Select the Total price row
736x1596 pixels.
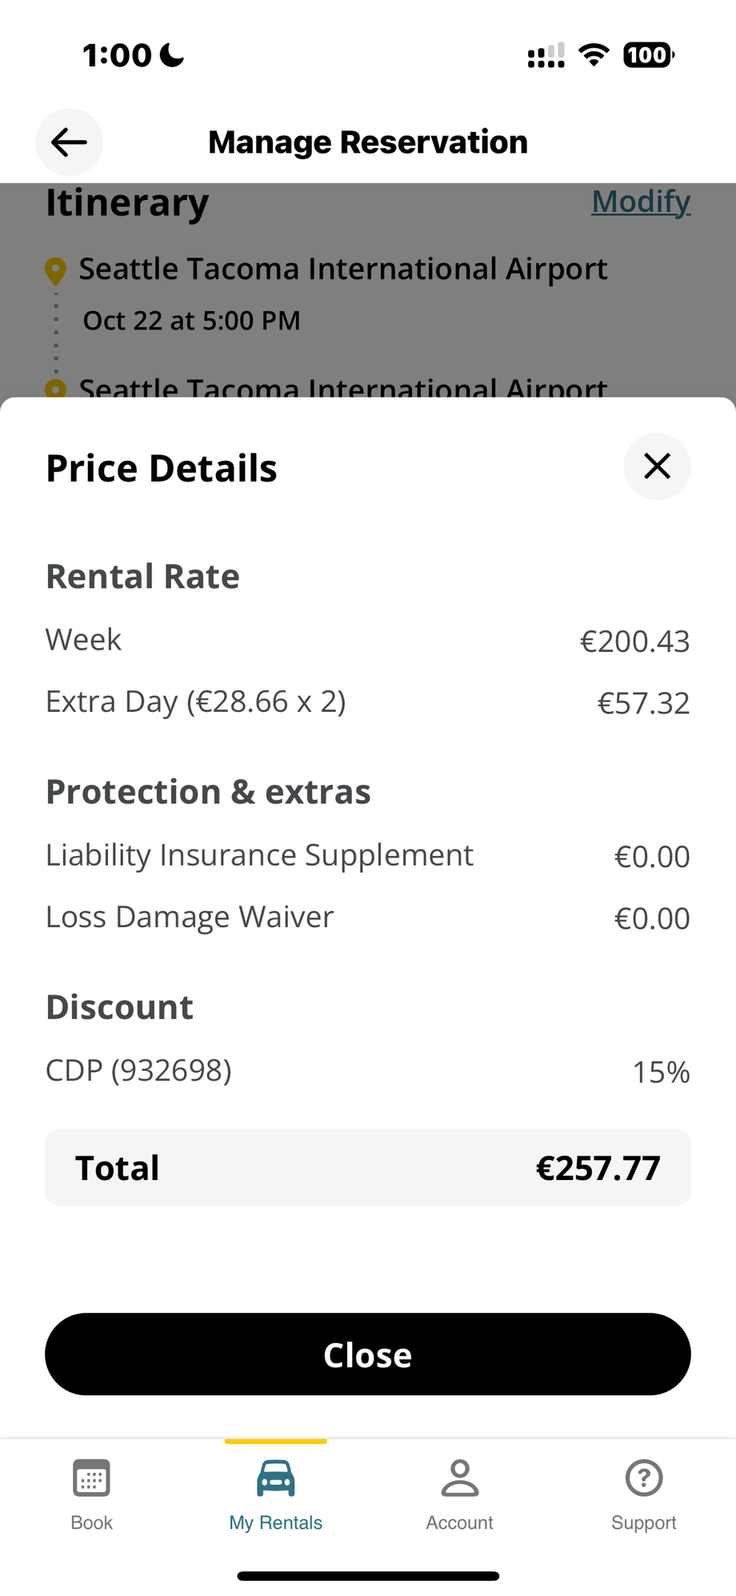click(x=368, y=1168)
